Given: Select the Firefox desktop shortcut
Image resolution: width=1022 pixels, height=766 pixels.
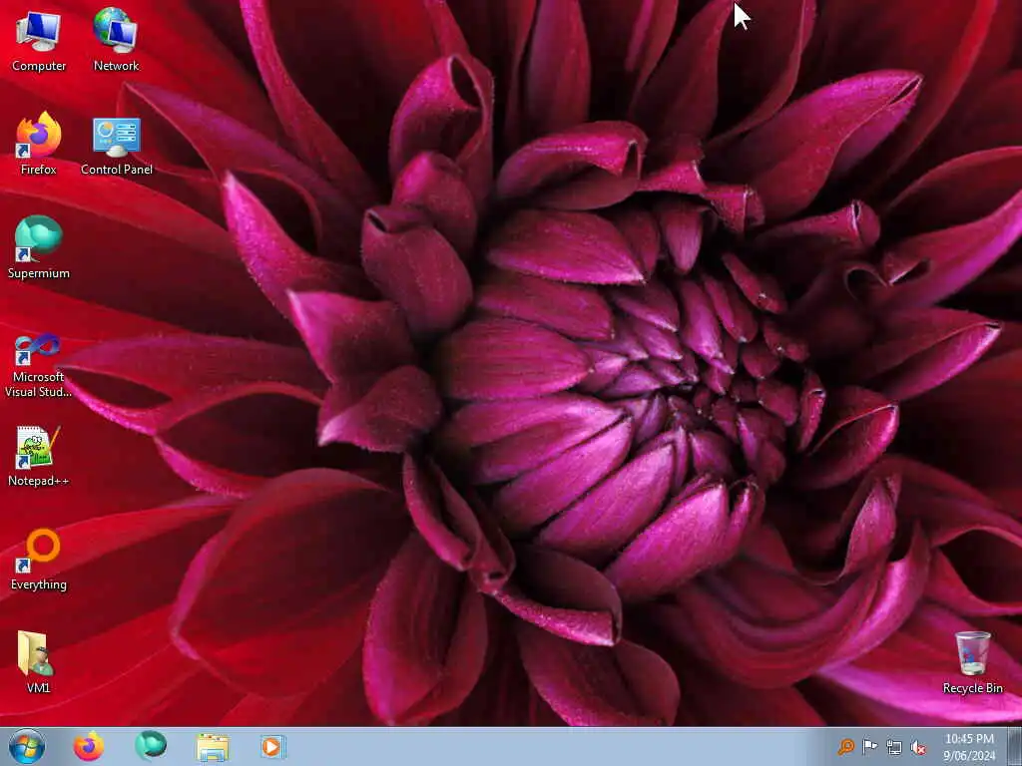Looking at the screenshot, I should 39,144.
